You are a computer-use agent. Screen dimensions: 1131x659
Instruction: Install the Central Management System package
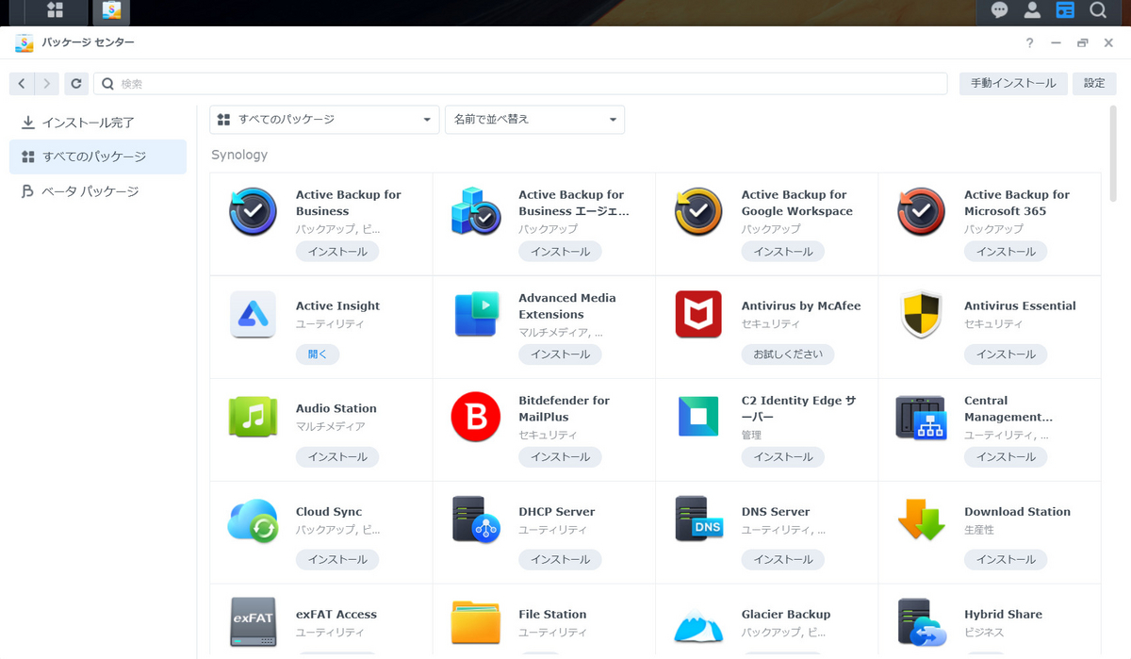click(x=1006, y=456)
